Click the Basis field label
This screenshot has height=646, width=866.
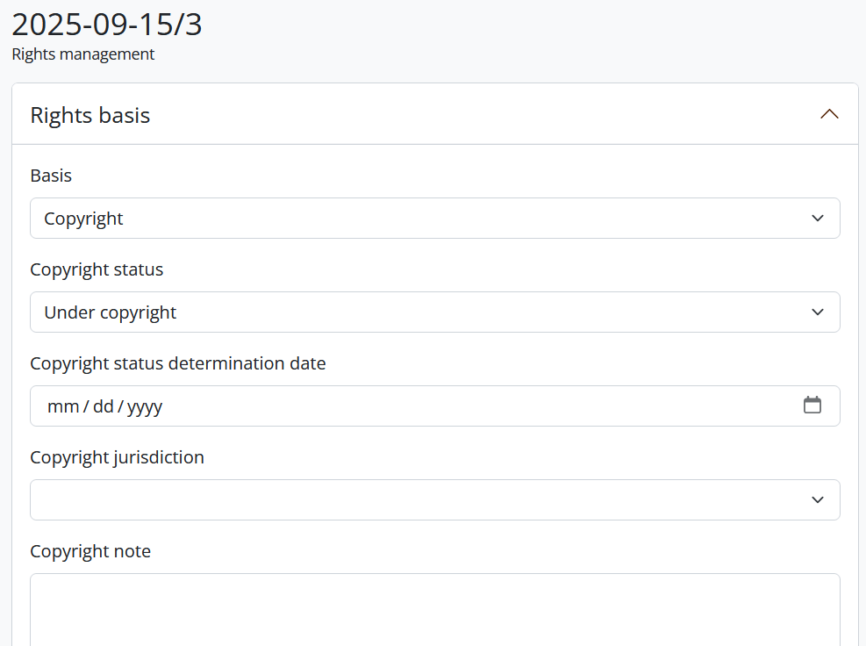coord(51,176)
